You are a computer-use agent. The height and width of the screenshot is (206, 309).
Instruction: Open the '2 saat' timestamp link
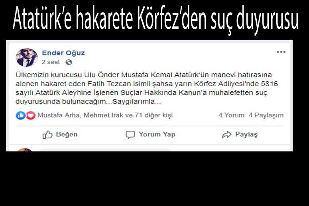pyautogui.click(x=51, y=62)
